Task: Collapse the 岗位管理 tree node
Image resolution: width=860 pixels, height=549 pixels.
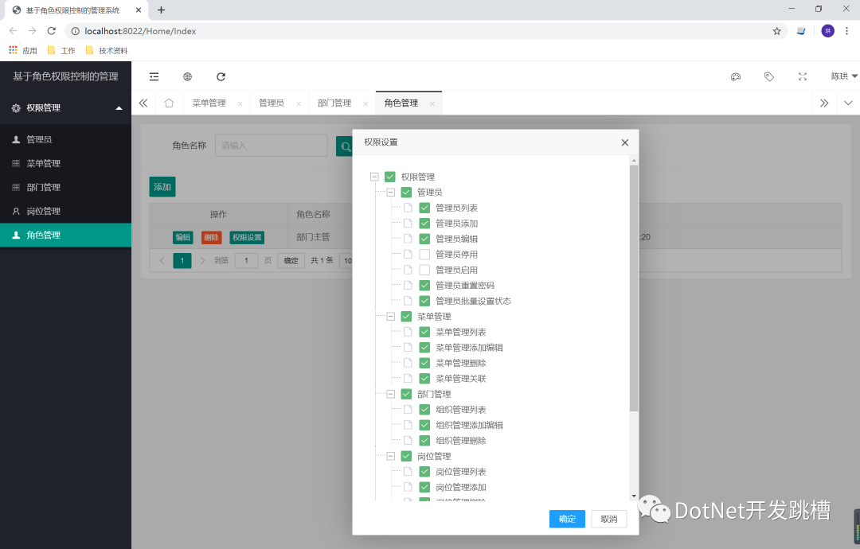Action: coord(391,456)
